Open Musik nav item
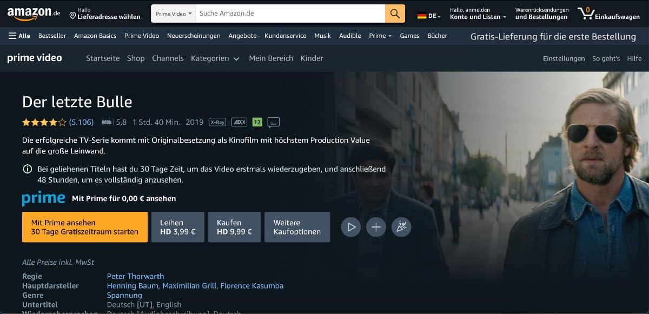649x314 pixels. click(322, 36)
